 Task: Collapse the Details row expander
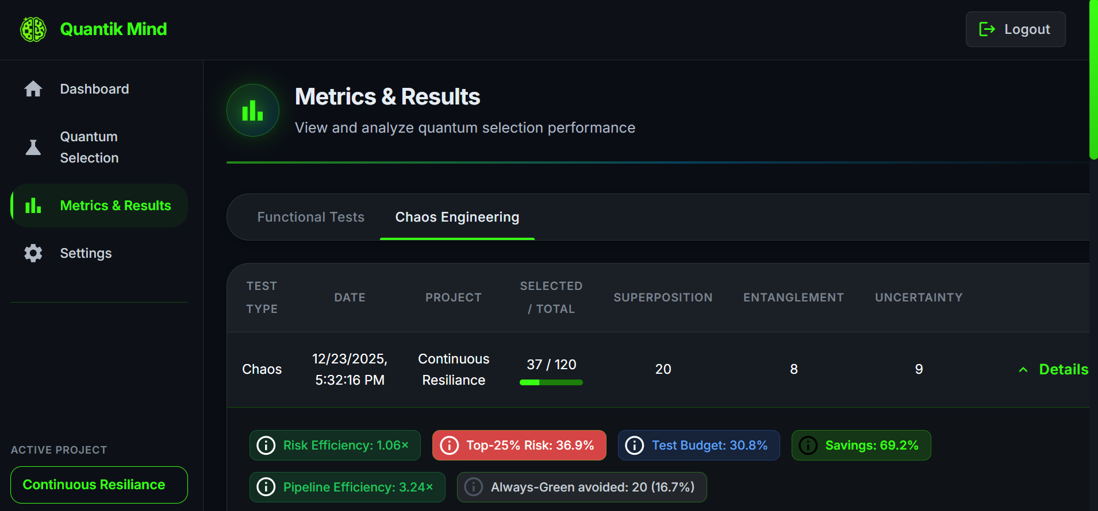[x=1053, y=370]
